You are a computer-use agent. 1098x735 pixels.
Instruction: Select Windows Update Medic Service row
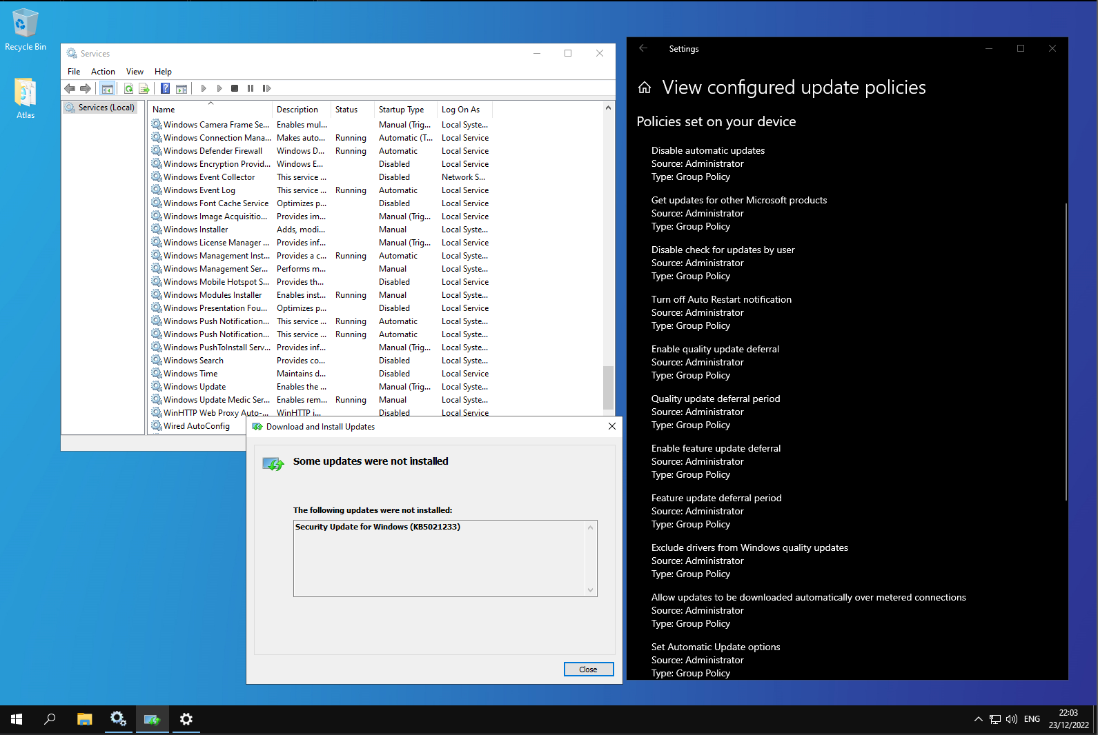tap(320, 400)
